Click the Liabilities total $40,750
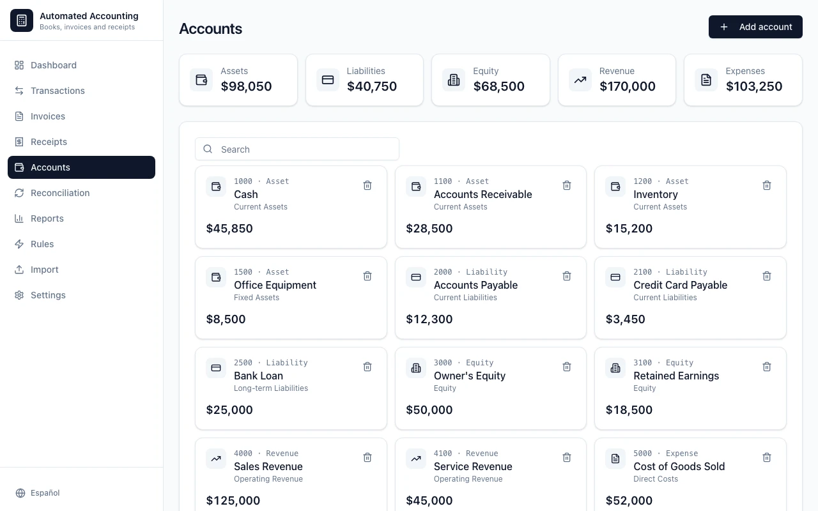 372,86
